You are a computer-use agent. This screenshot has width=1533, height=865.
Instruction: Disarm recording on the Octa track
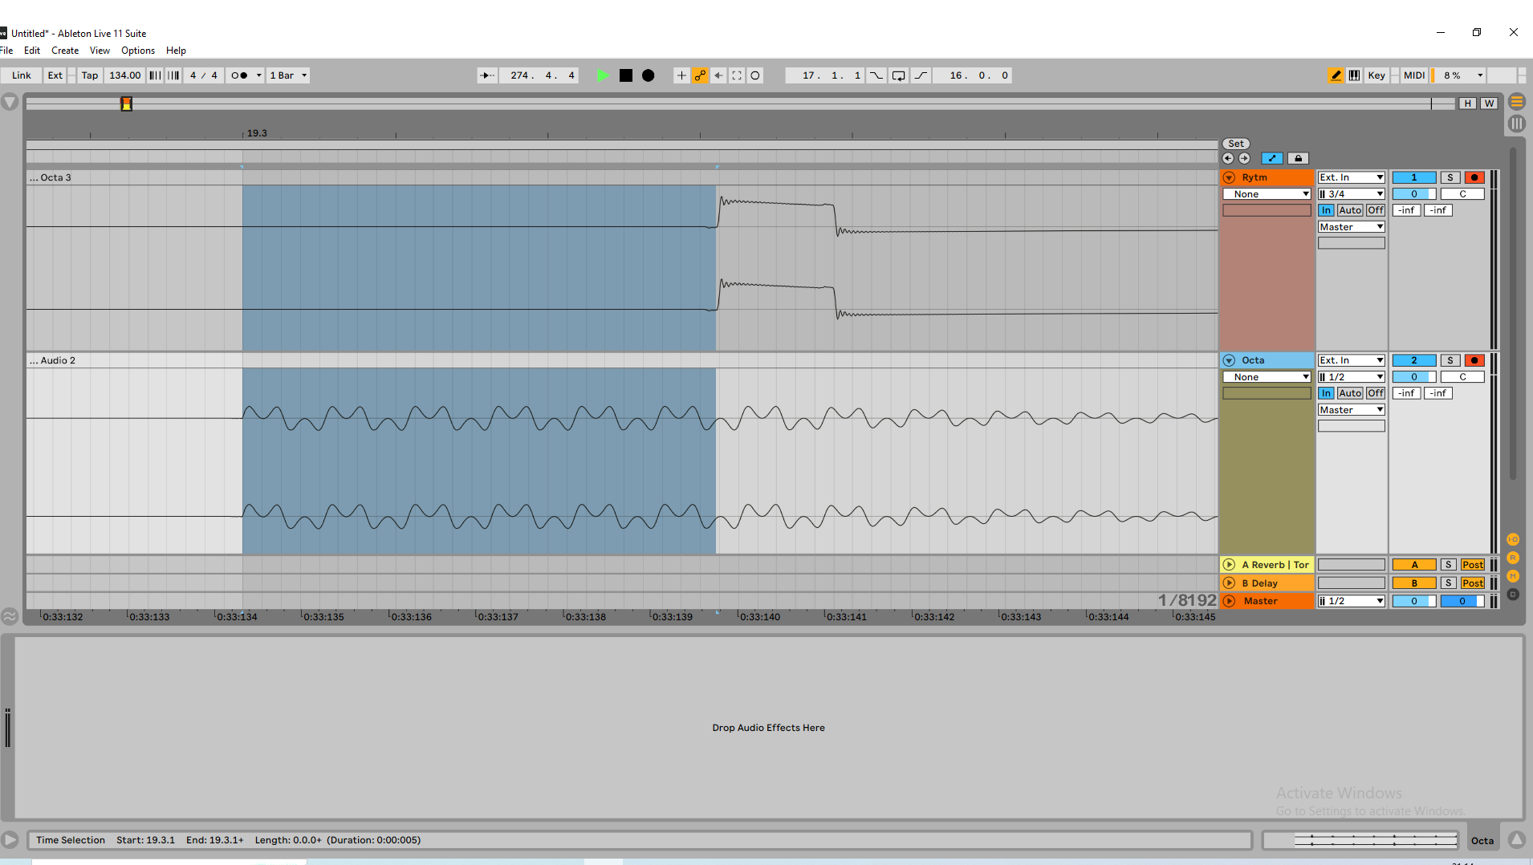pyautogui.click(x=1474, y=360)
